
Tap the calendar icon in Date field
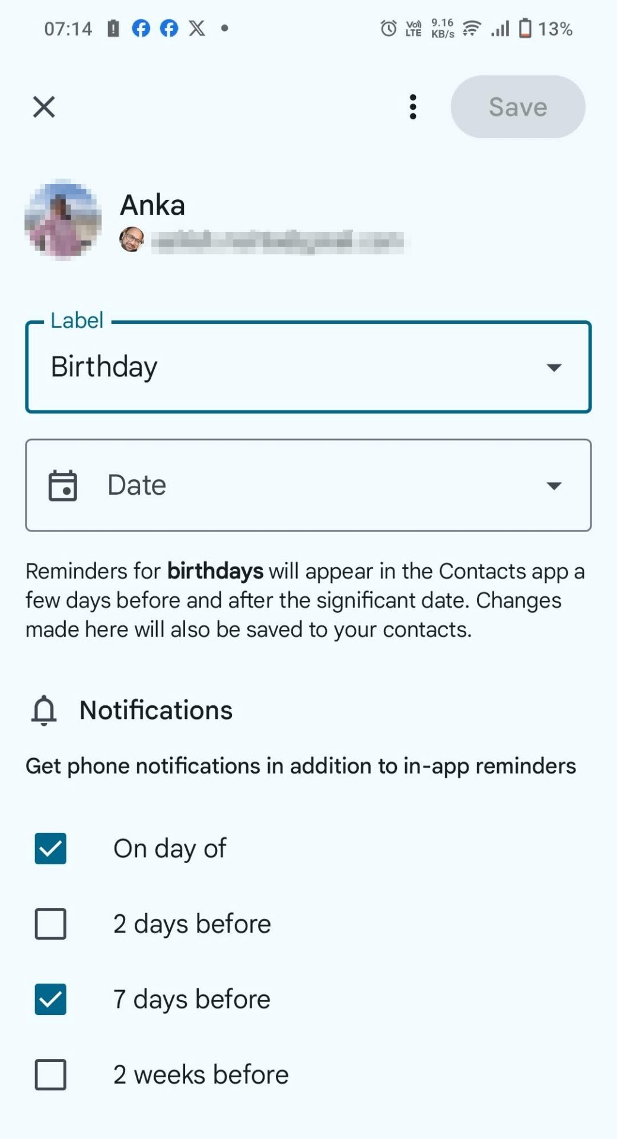click(63, 486)
